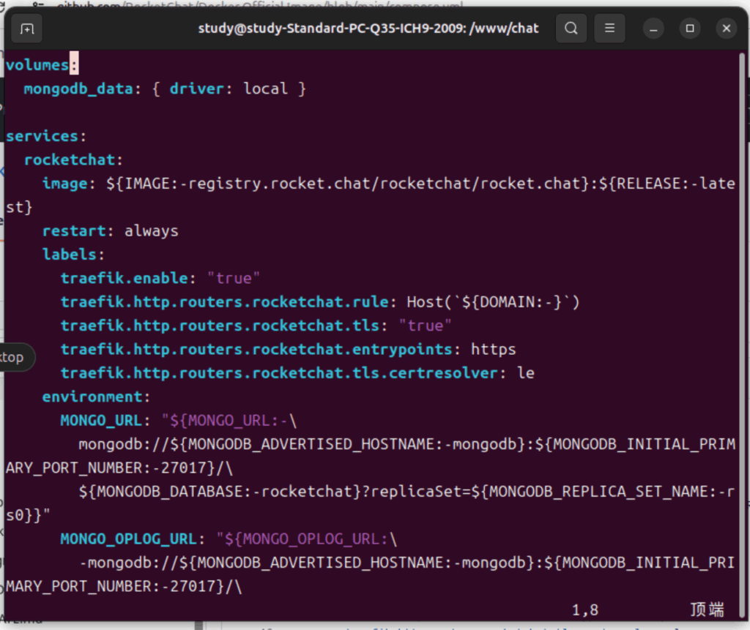
Task: Click the "traefik.http.routers.rocketchat.tls.certresolver" label
Action: [x=279, y=373]
